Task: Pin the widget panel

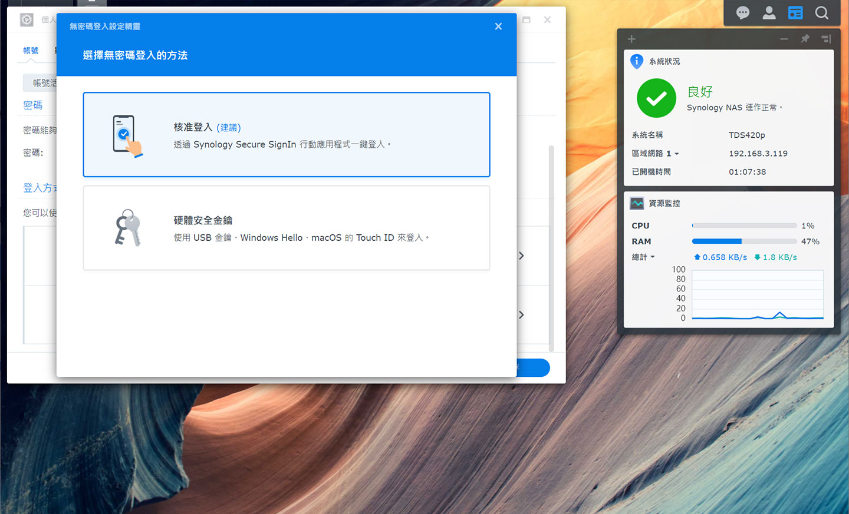Action: [x=805, y=39]
